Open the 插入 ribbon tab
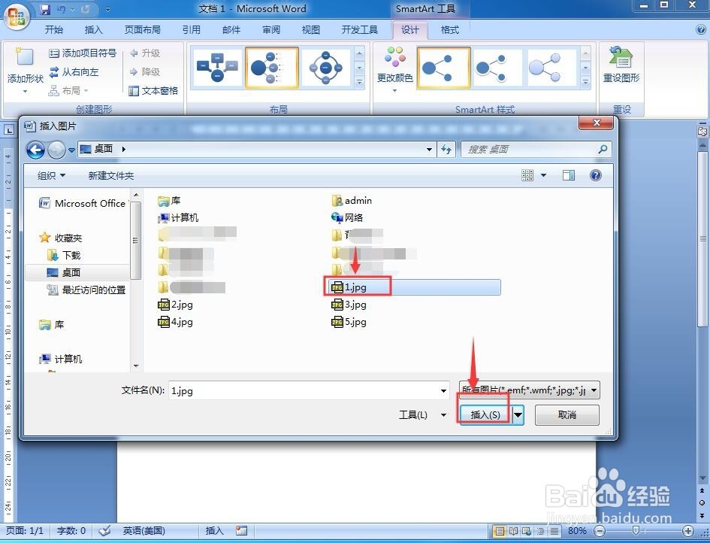 coord(94,30)
